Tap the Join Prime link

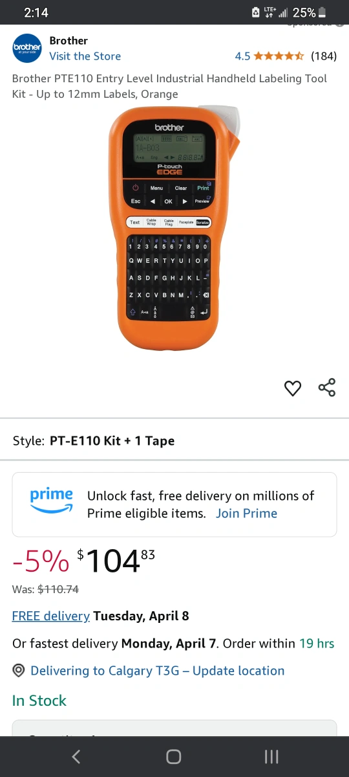click(x=246, y=513)
